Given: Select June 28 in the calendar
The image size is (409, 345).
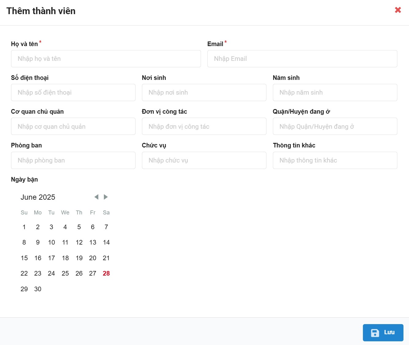Looking at the screenshot, I should point(106,273).
